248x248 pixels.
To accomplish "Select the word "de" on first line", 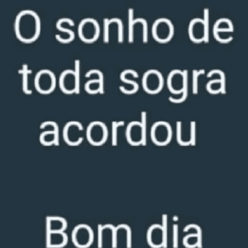I will [x=210, y=27].
